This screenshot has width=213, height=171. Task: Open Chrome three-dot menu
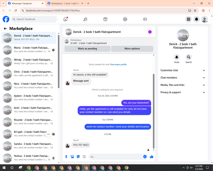click(x=209, y=11)
